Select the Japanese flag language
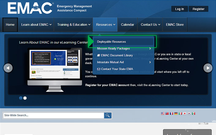 [185, 113]
